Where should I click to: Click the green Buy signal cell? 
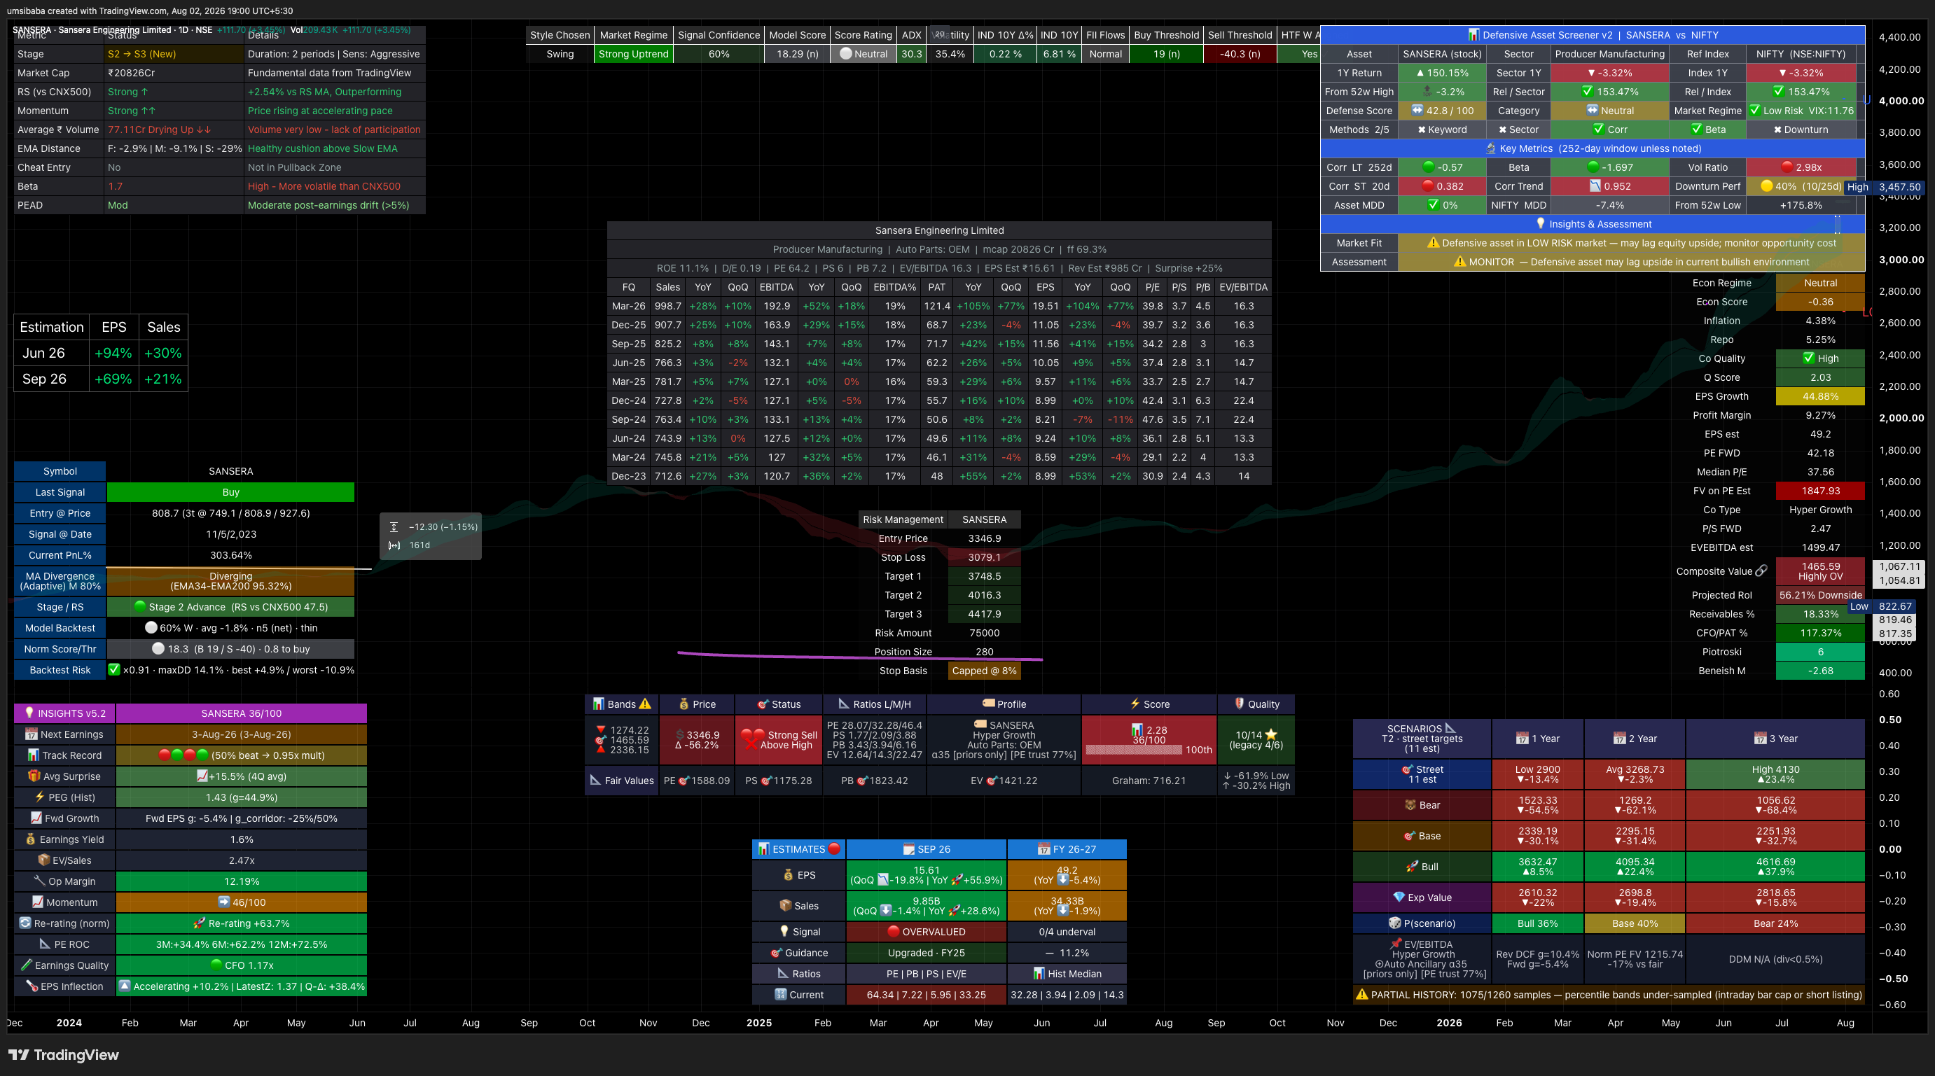230,492
